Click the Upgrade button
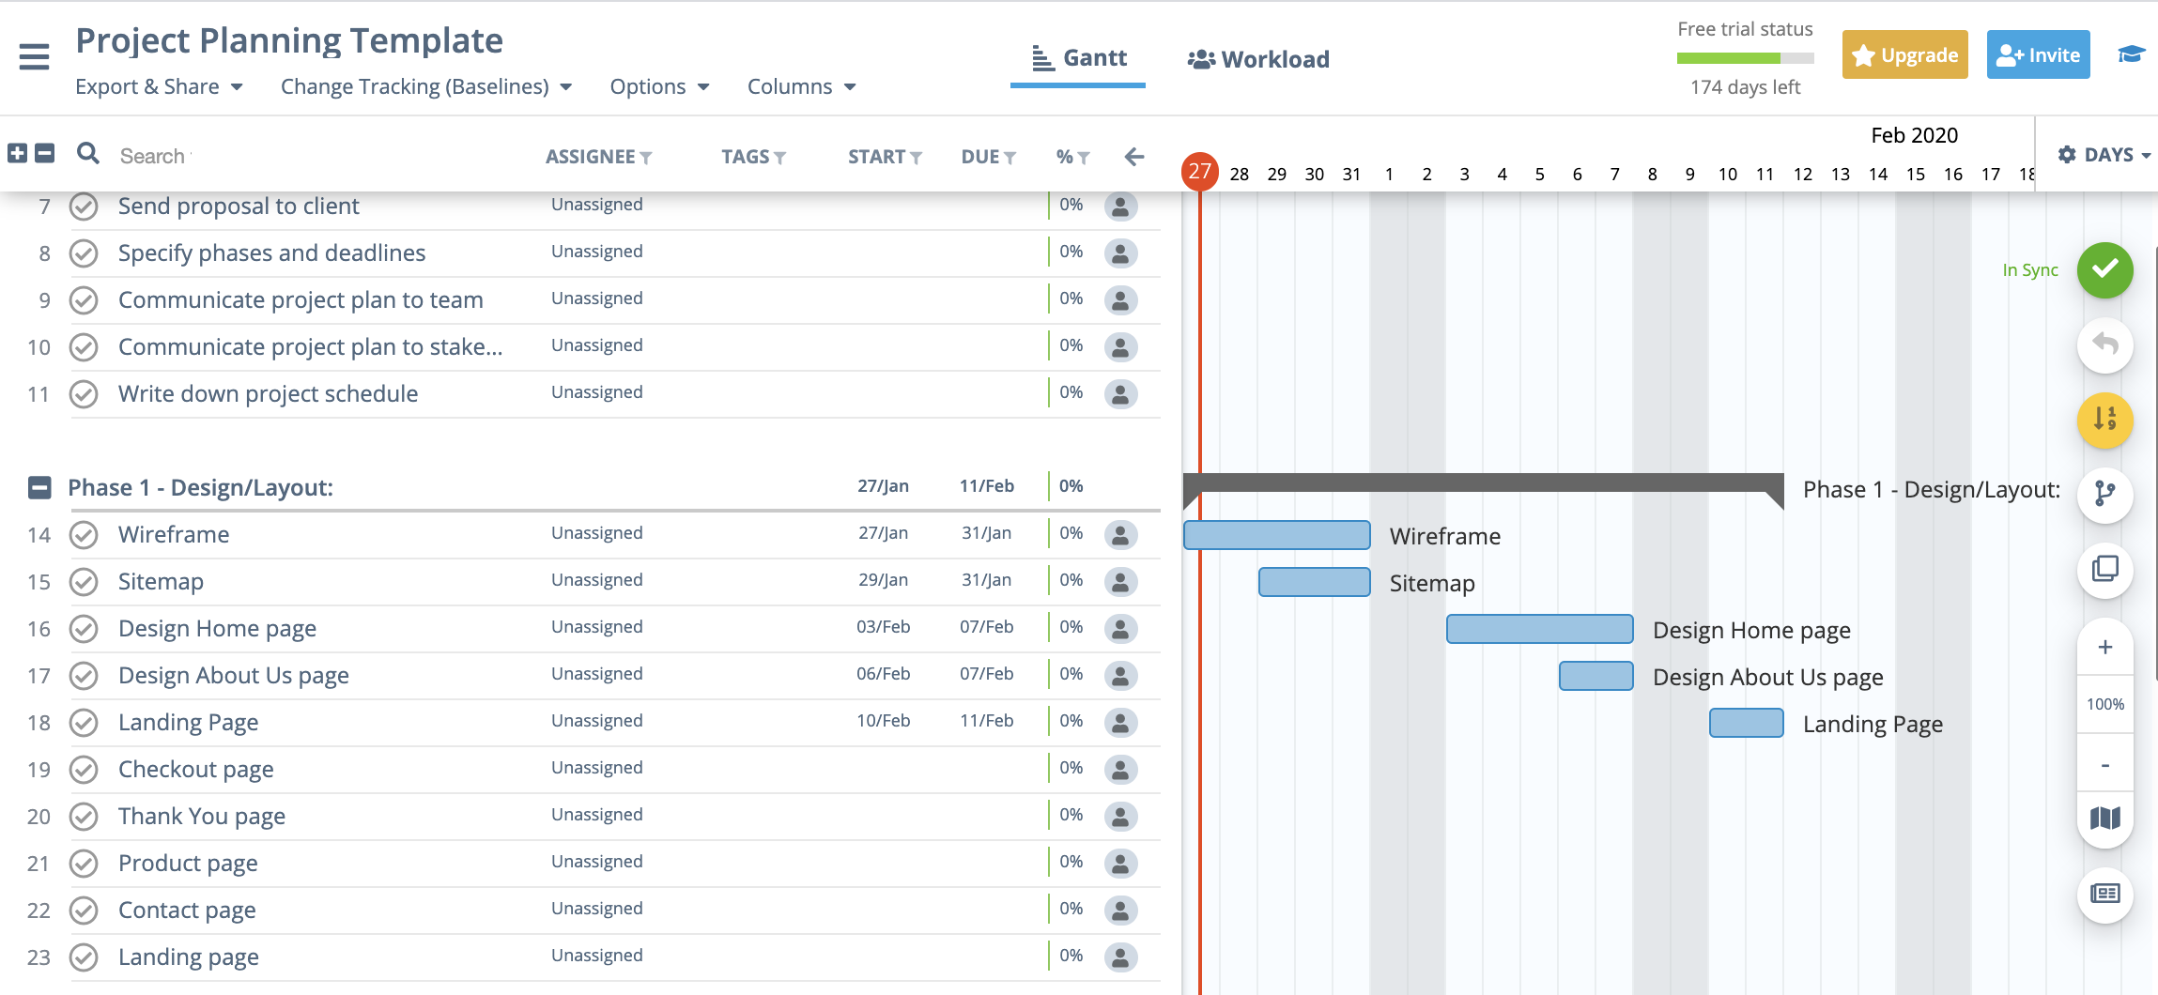 1904,54
